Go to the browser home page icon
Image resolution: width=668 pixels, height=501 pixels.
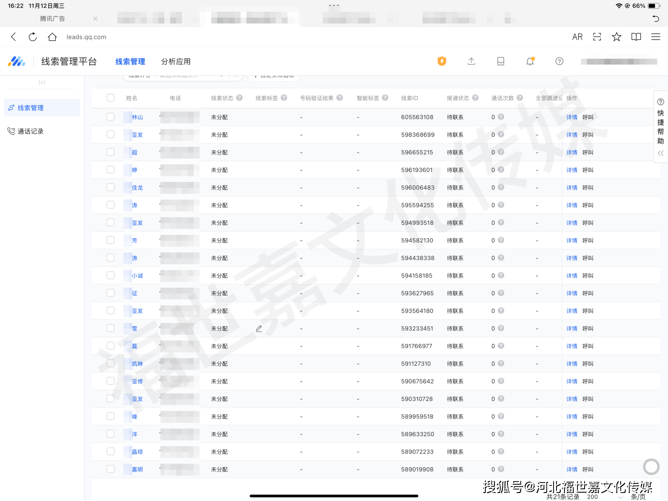pos(52,37)
